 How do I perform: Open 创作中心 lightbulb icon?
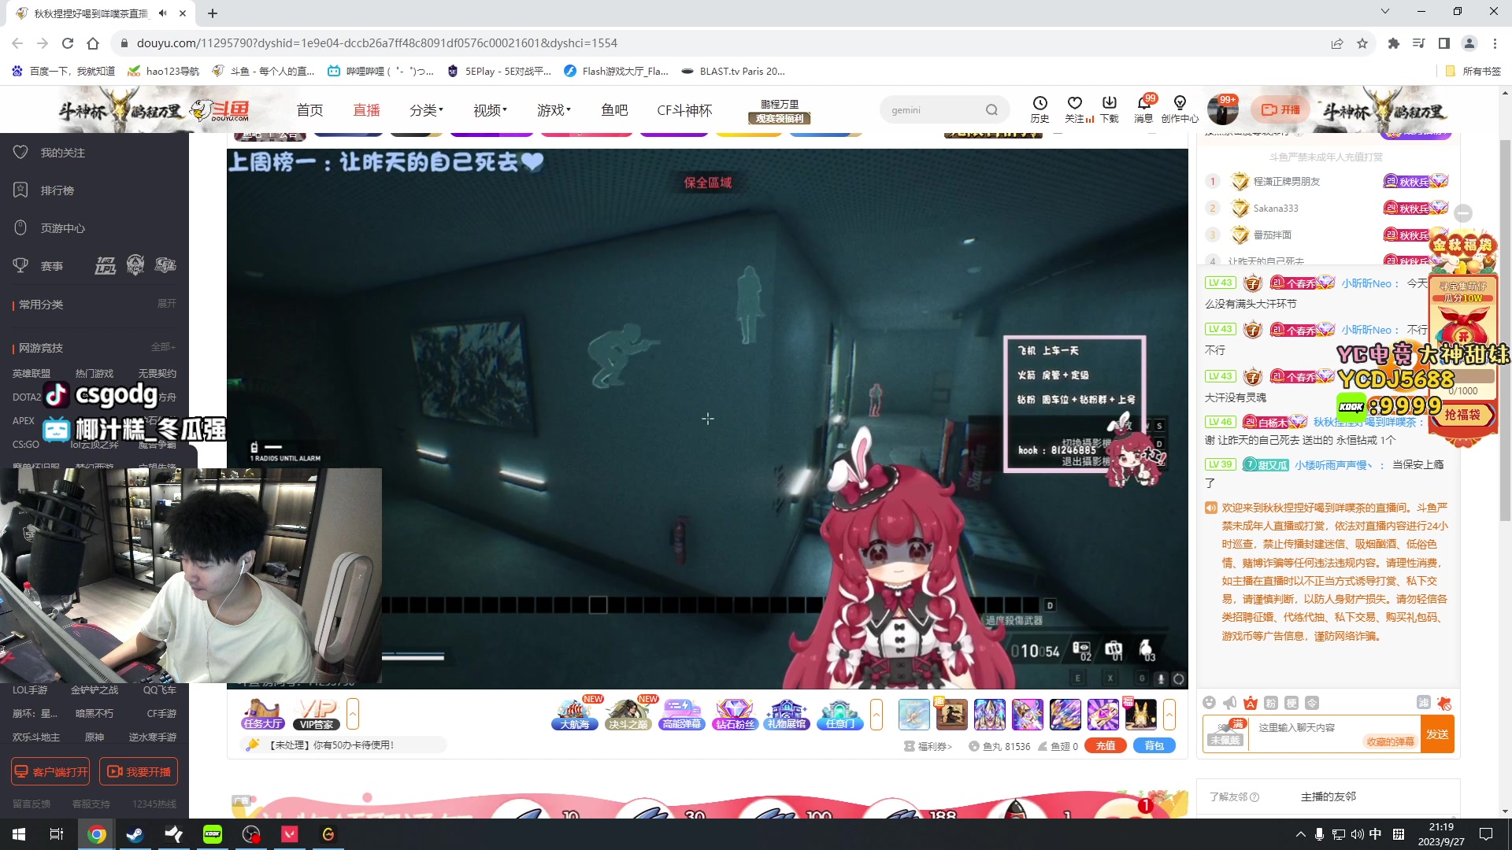click(x=1180, y=109)
